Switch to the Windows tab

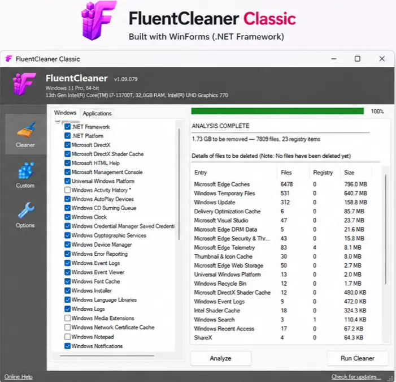[65, 113]
